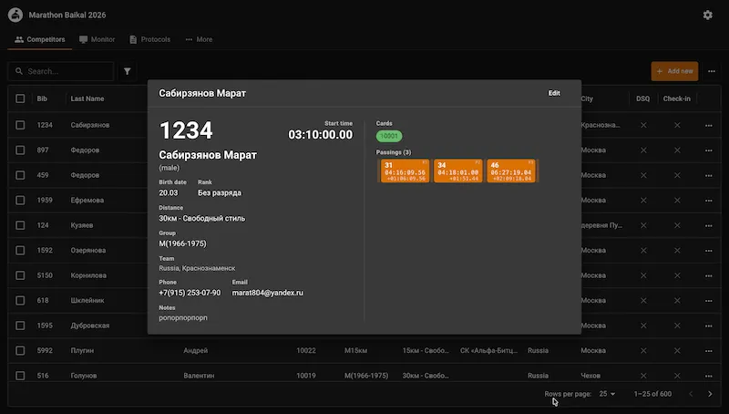The height and width of the screenshot is (414, 729).
Task: Click DSQ cross for bib 618
Action: [x=643, y=301]
